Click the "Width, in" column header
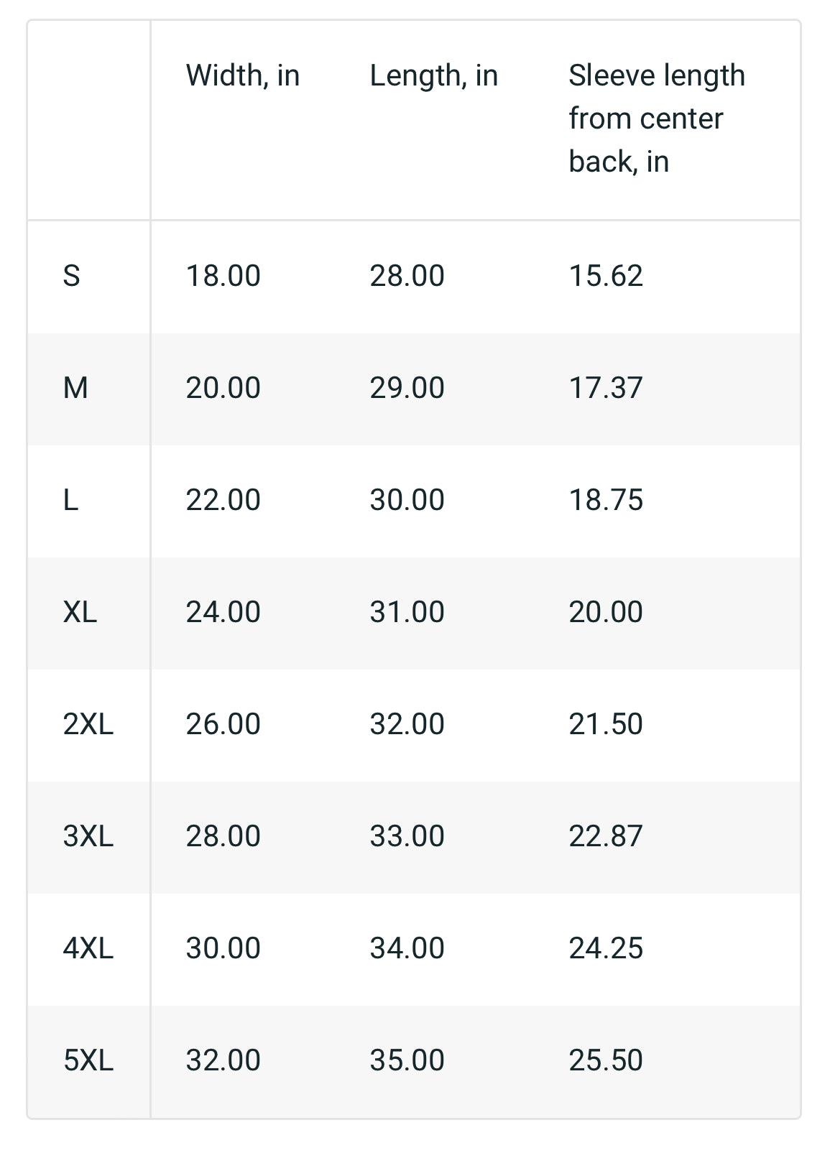The width and height of the screenshot is (830, 1153). click(242, 75)
